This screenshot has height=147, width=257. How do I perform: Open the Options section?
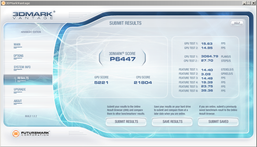tap(18, 56)
